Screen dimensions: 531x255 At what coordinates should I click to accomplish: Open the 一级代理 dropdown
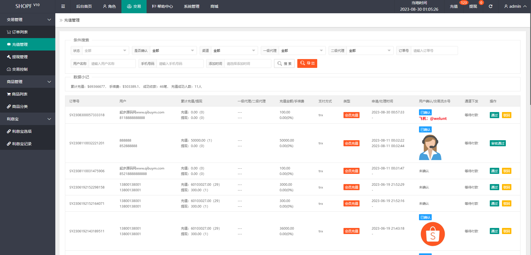[x=302, y=51]
